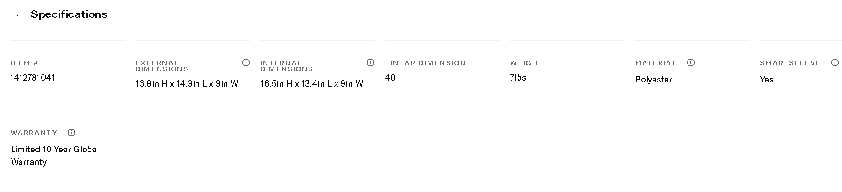Screen dimensions: 842x192
Task: Click the WEIGHT label
Action: point(526,63)
